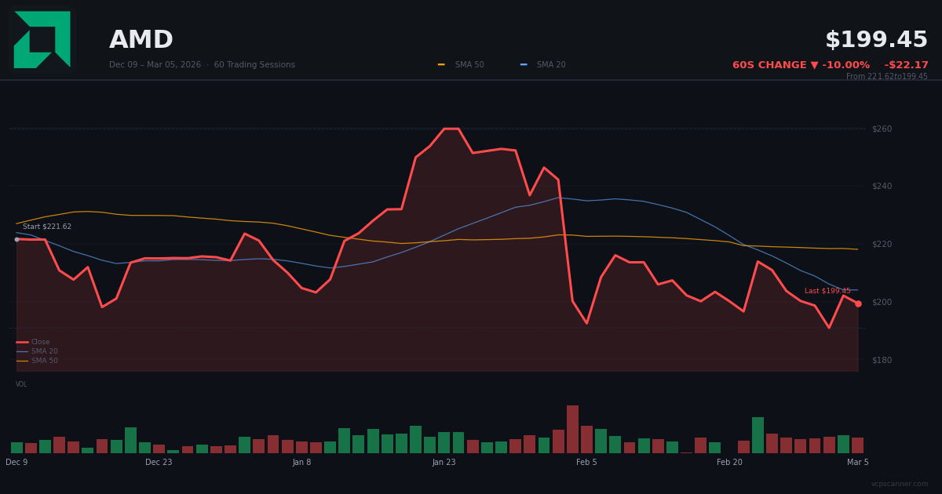
Task: Select the date range and '60 Trading Sessions' subtitle
Action: point(202,65)
